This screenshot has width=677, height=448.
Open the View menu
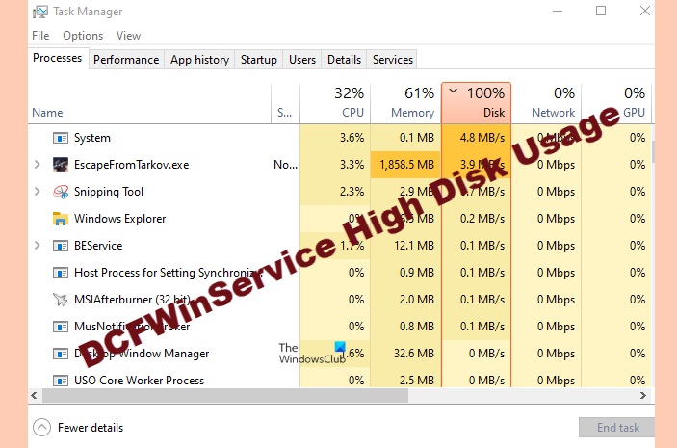[128, 36]
